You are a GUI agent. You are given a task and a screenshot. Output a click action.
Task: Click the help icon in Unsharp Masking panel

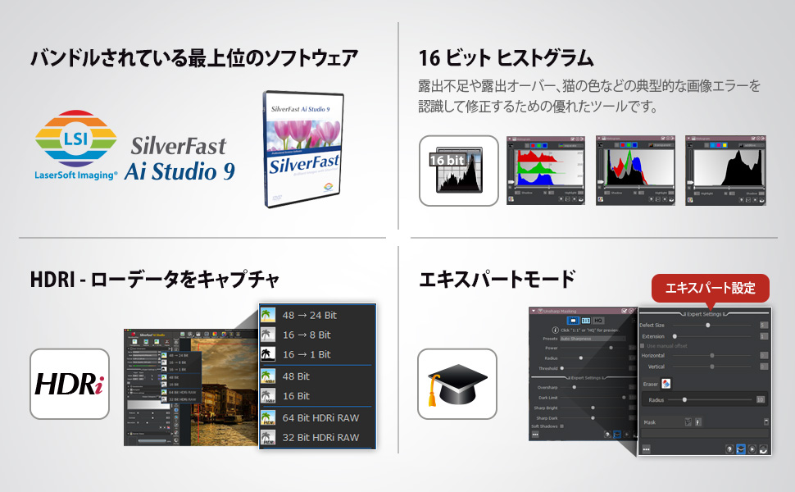[x=607, y=435]
